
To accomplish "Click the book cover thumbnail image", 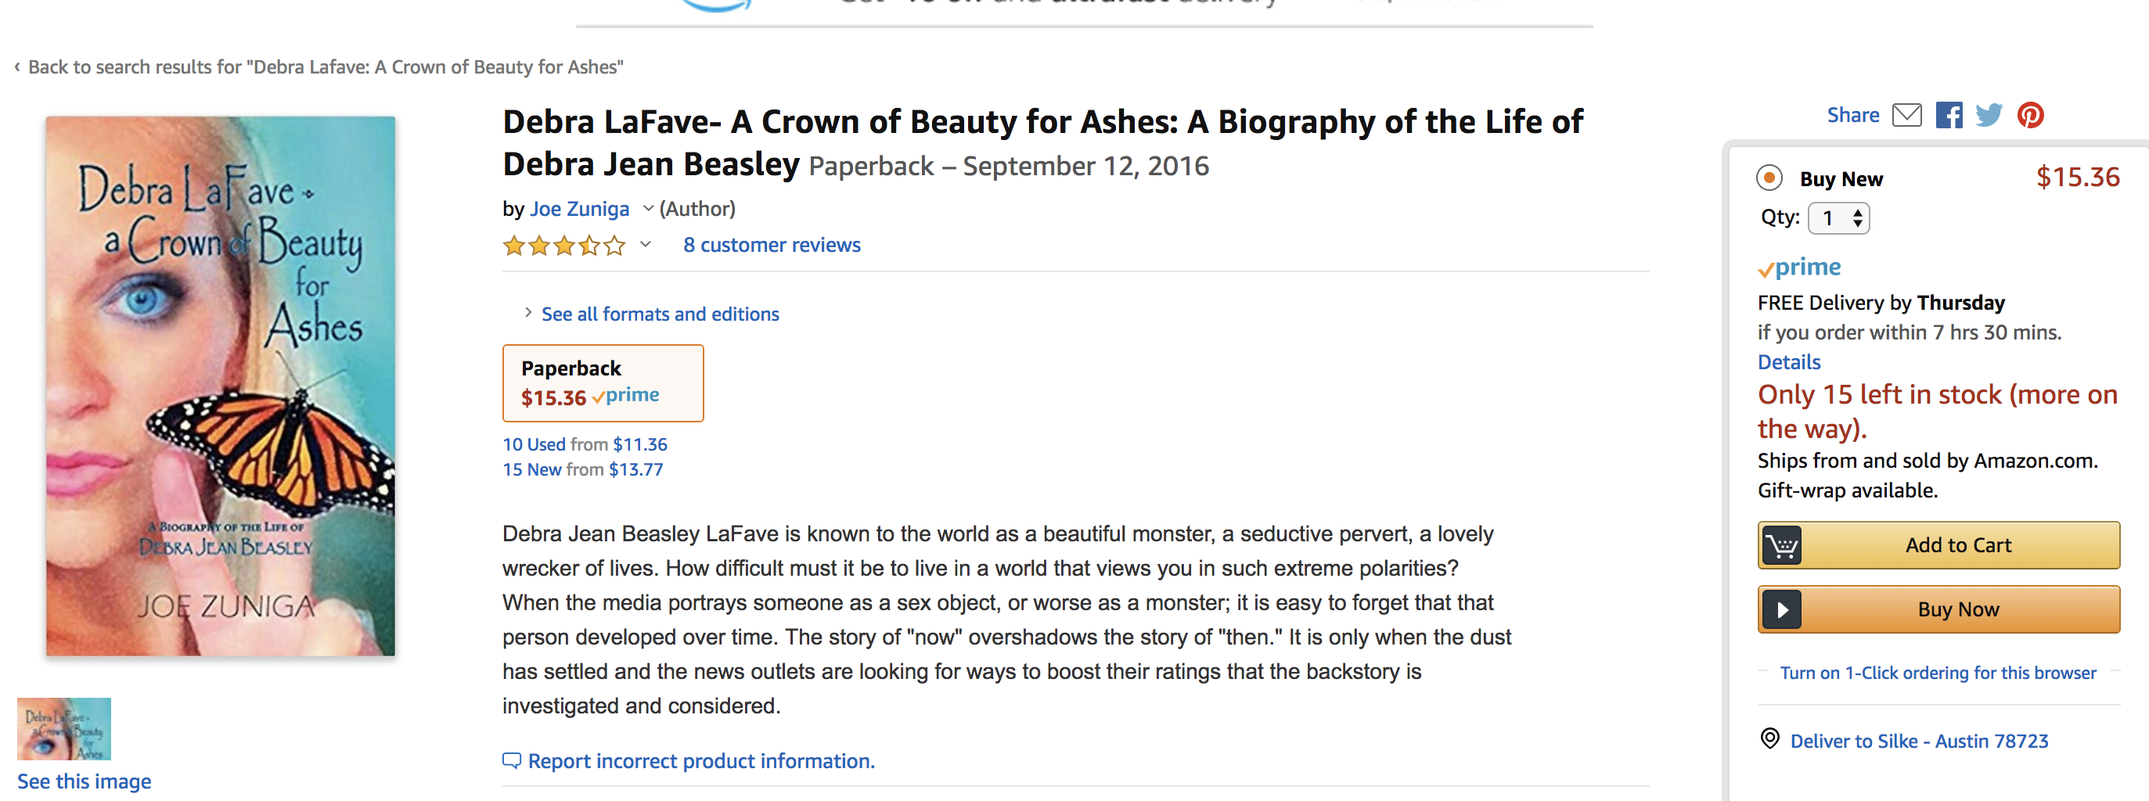I will tap(64, 728).
